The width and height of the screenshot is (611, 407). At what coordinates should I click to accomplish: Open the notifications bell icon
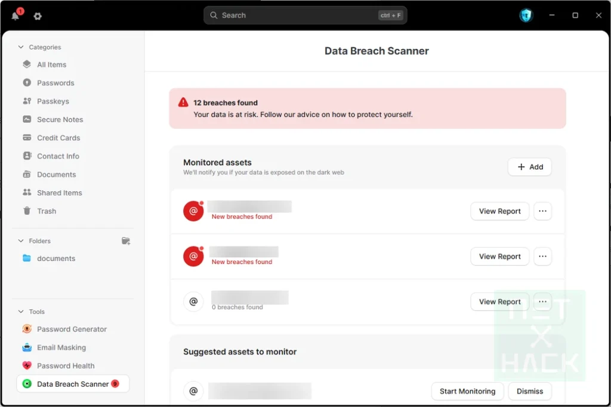(16, 16)
